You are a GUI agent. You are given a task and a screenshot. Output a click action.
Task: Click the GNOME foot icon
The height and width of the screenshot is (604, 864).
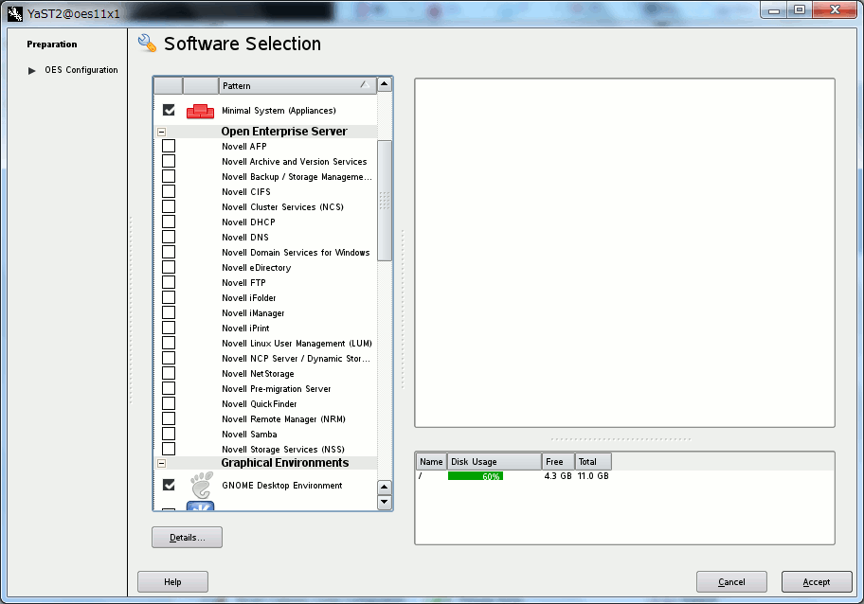201,485
